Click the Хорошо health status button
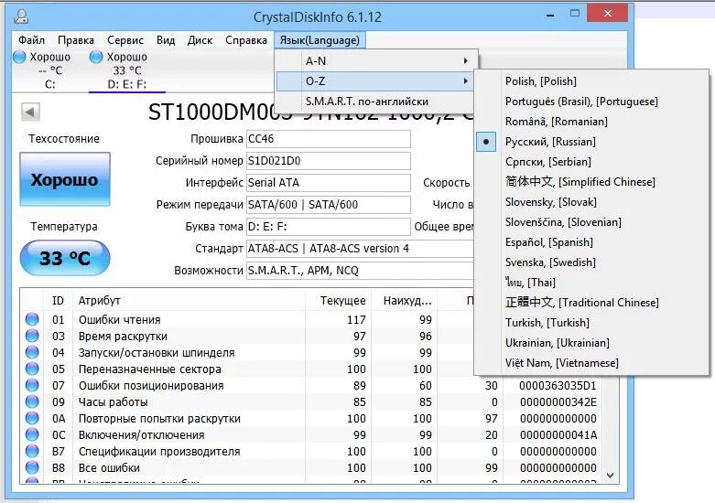Viewport: 715px width, 503px height. [65, 179]
